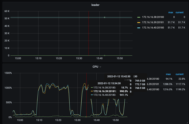This screenshot has width=189, height=124.
Task: Click the data point on the 51.7 K leader line
Action: [x=105, y=17]
